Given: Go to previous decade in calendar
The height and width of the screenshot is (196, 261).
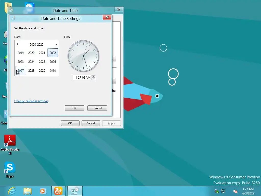Looking at the screenshot, I should [17, 44].
